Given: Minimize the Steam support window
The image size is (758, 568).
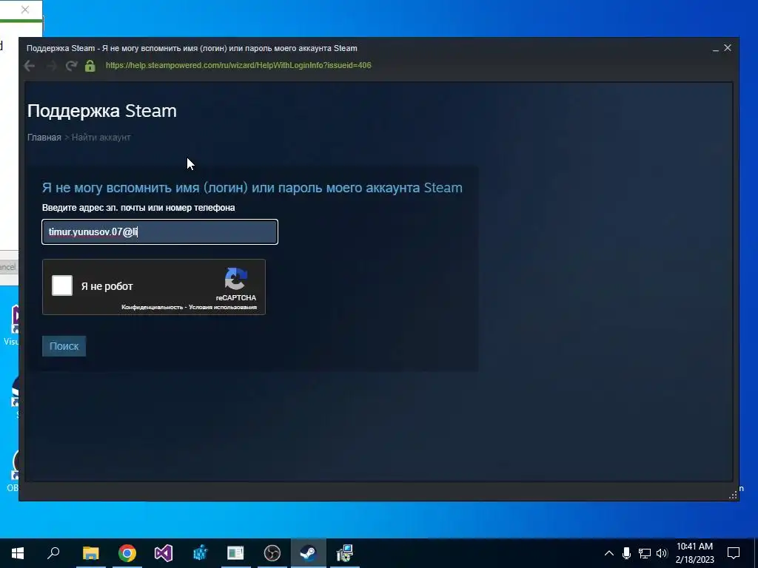Looking at the screenshot, I should coord(716,48).
